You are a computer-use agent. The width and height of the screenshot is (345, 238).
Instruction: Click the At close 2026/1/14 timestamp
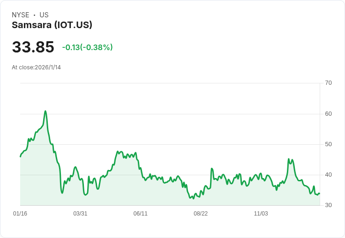coord(36,67)
